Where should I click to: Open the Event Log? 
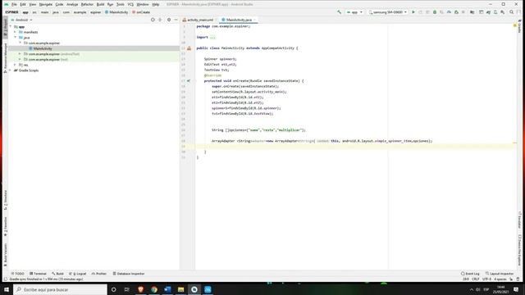(470, 274)
